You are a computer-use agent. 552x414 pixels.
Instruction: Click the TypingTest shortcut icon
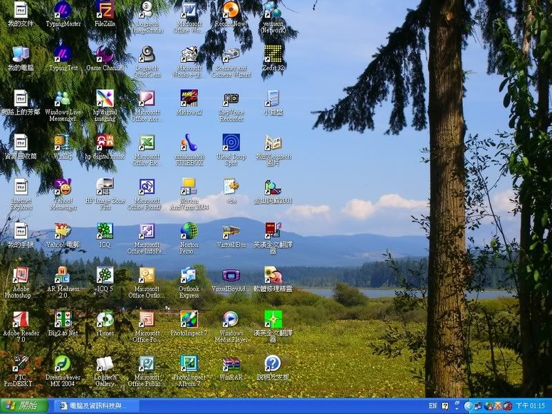tap(63, 54)
